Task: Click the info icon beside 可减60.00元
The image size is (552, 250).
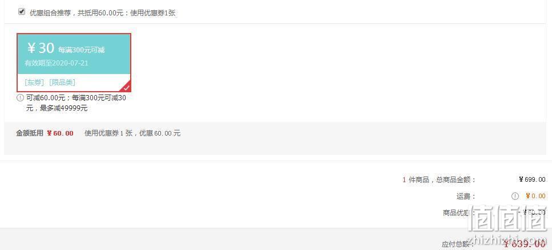Action: (21, 98)
